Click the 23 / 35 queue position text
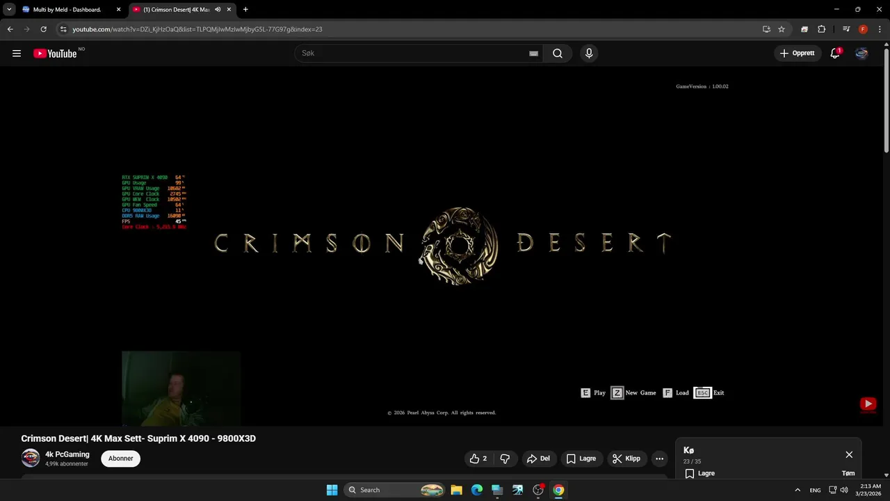Screen dimensions: 890x501 click(693, 461)
